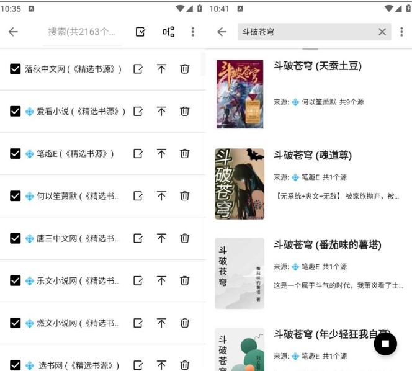This screenshot has height=371, width=412.
Task: Go back from the book source list
Action: tap(13, 32)
